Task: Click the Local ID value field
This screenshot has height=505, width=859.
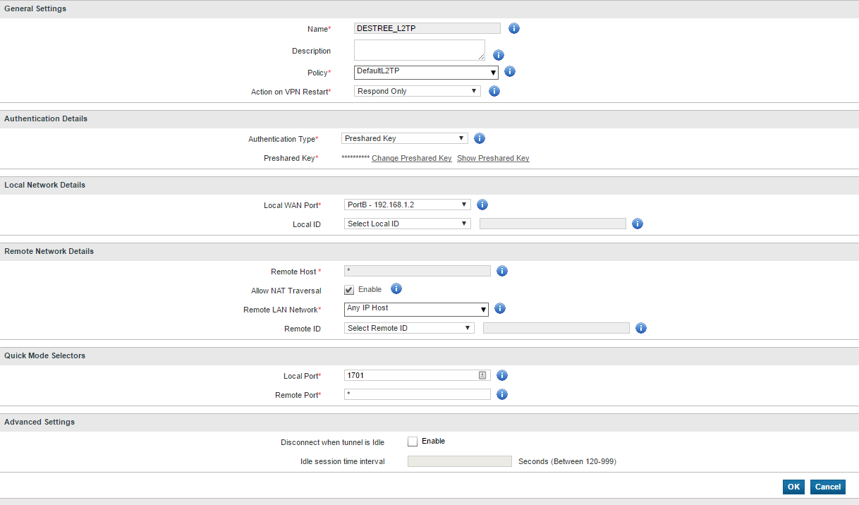Action: pos(553,224)
